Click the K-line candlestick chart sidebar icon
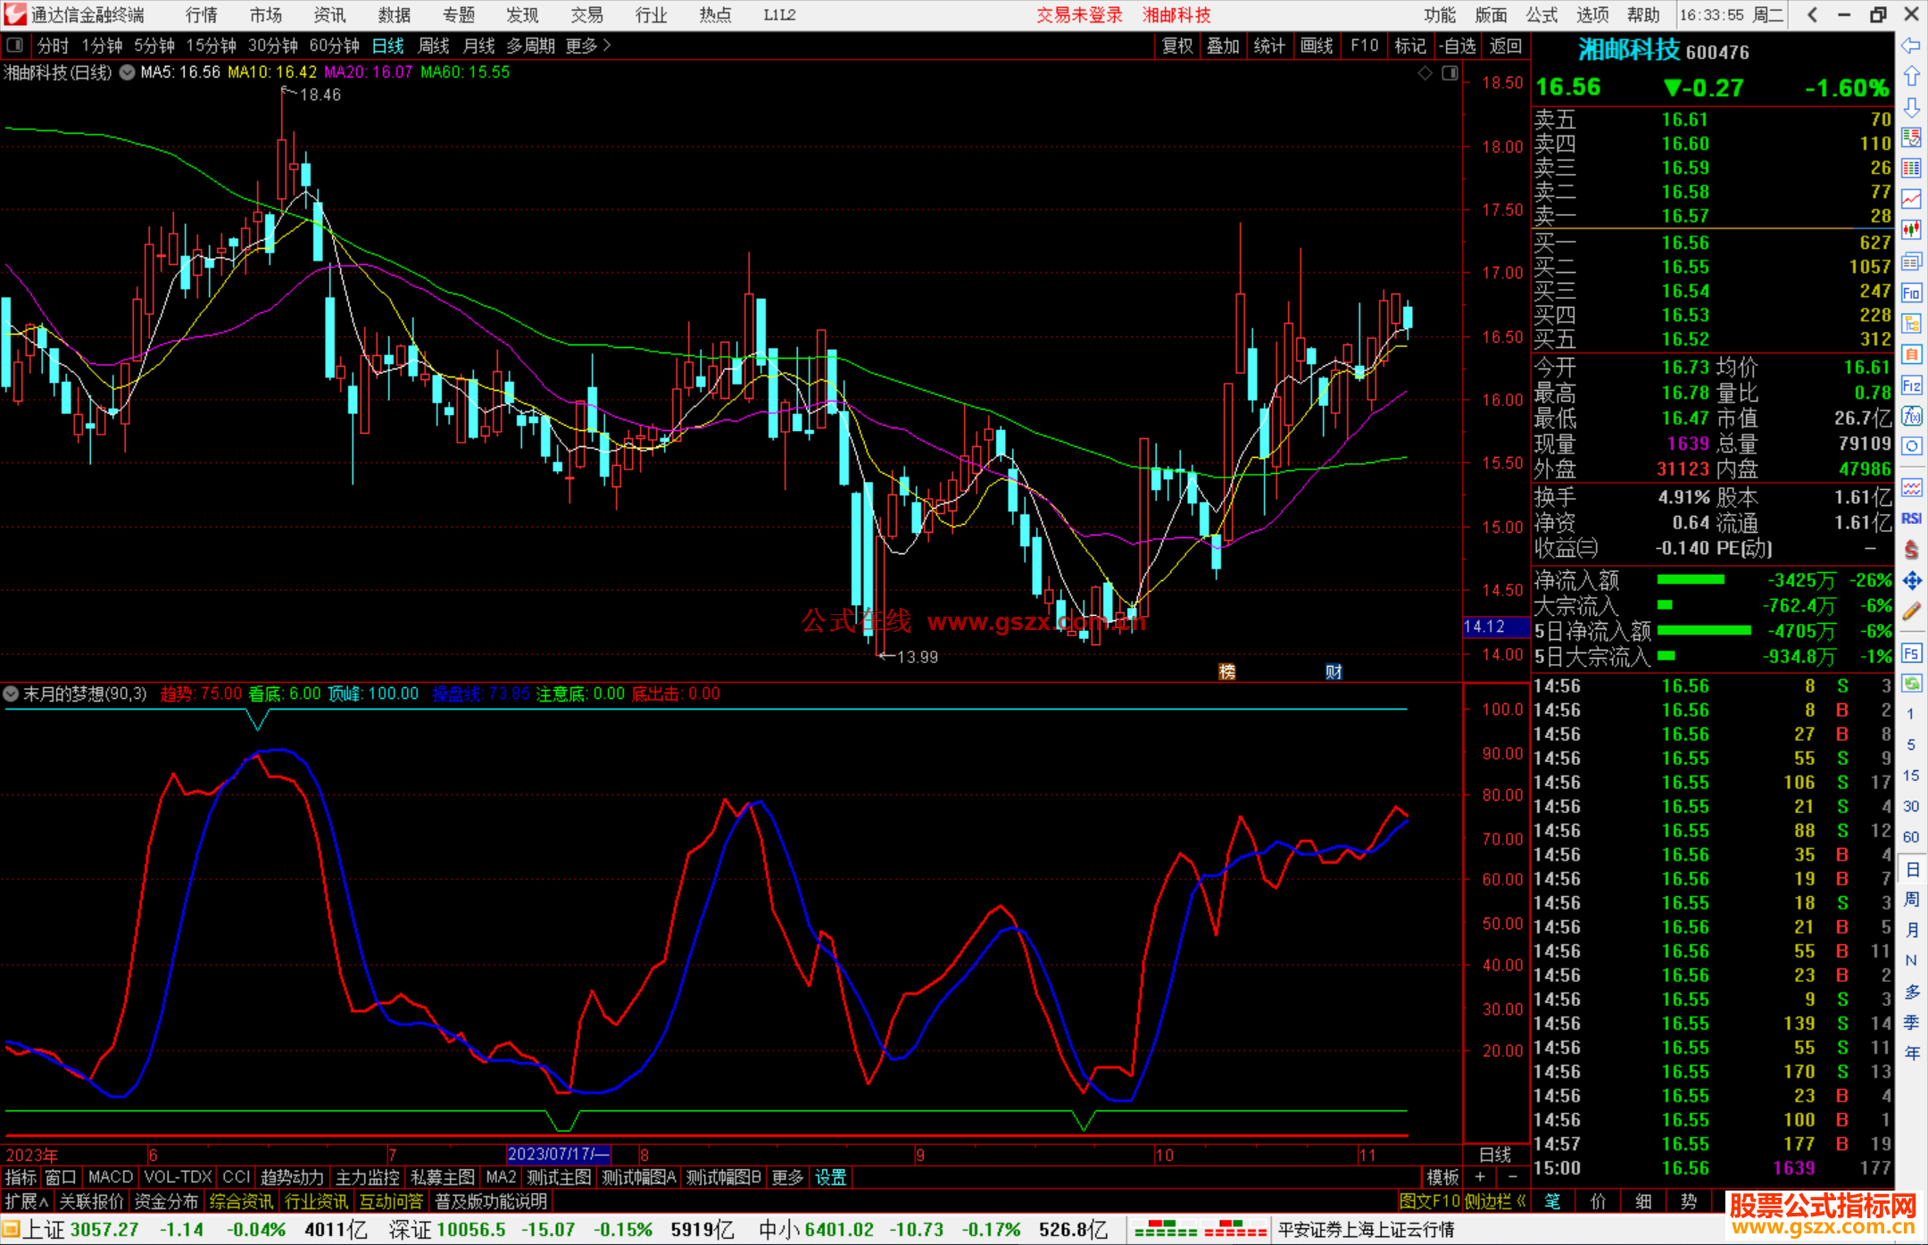 (x=1911, y=230)
